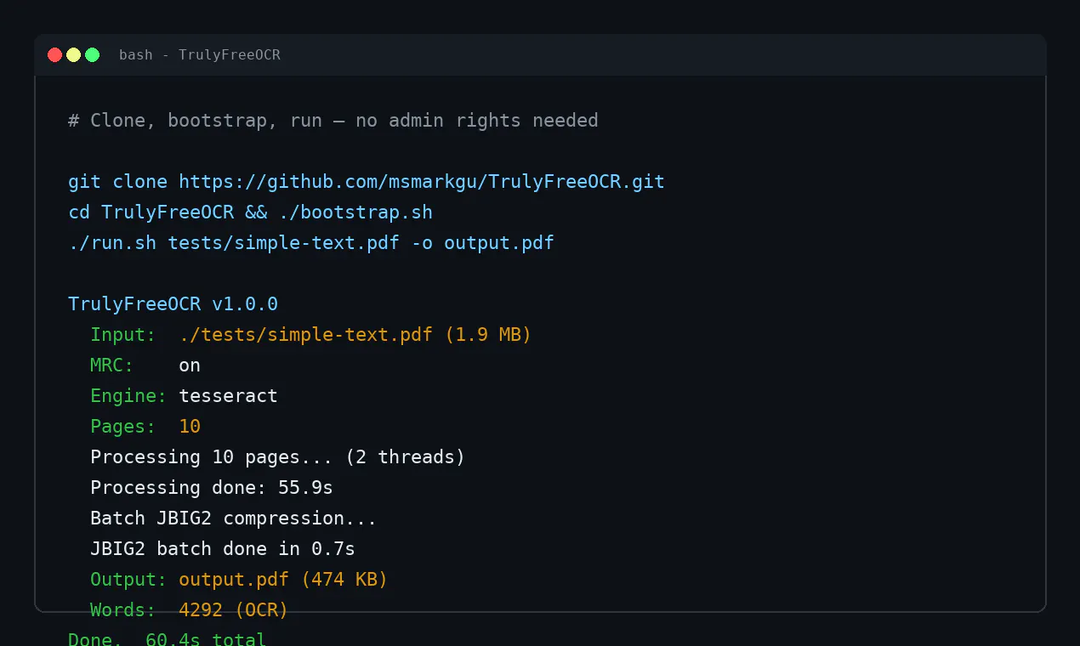Click the 'Words:' label
This screenshot has height=646, width=1080.
point(123,610)
